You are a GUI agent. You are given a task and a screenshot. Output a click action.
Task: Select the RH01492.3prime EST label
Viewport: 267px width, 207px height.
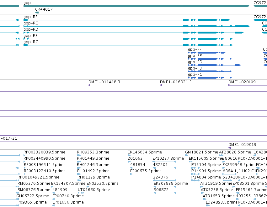pos(93,171)
